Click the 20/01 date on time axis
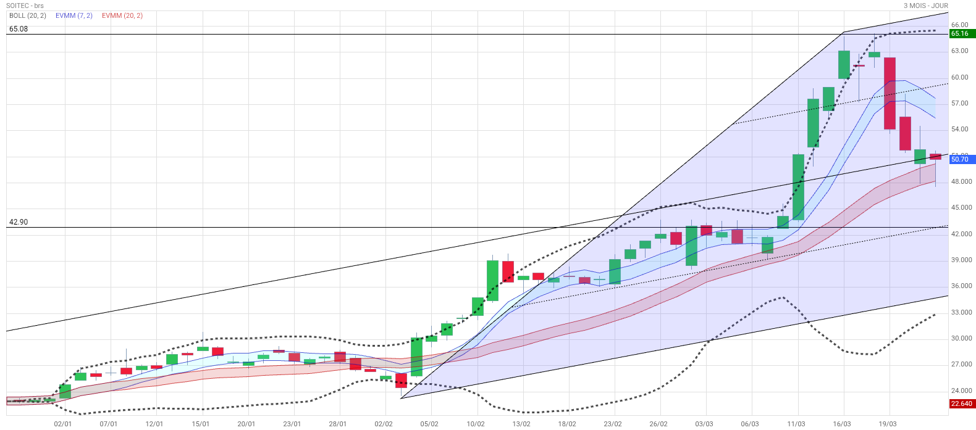This screenshot has height=430, width=976. click(246, 424)
